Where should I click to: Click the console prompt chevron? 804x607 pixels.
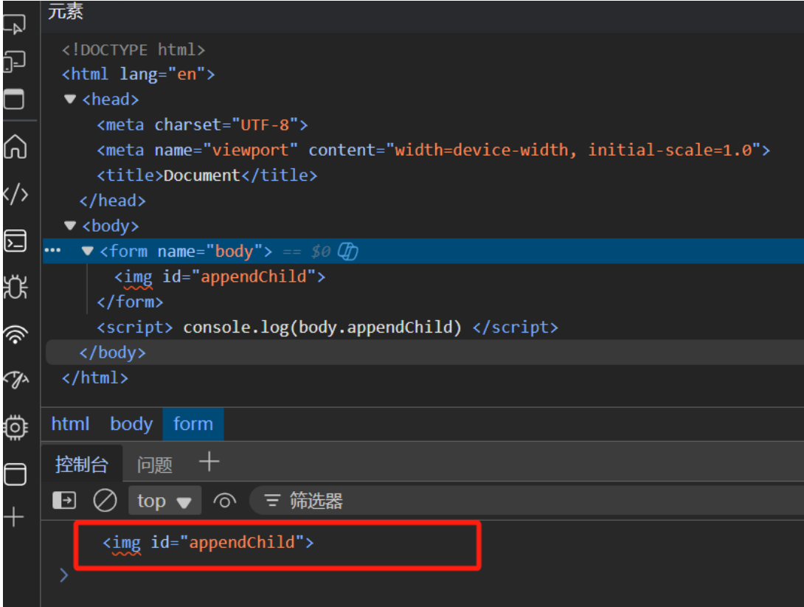(x=63, y=575)
